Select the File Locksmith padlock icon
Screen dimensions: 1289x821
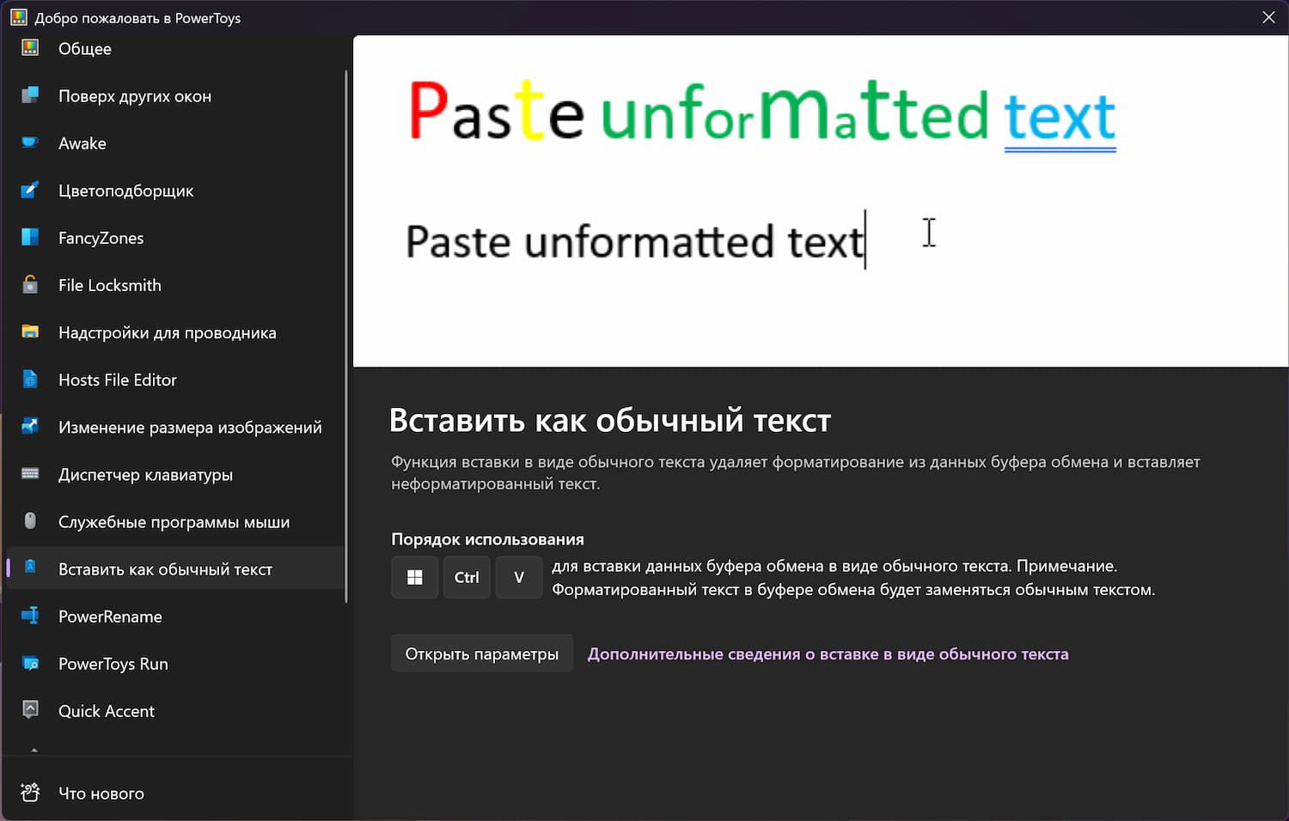click(30, 284)
